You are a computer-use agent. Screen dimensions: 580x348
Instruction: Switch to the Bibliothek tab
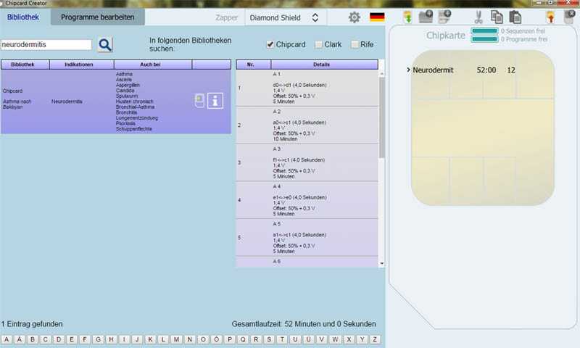pyautogui.click(x=23, y=16)
